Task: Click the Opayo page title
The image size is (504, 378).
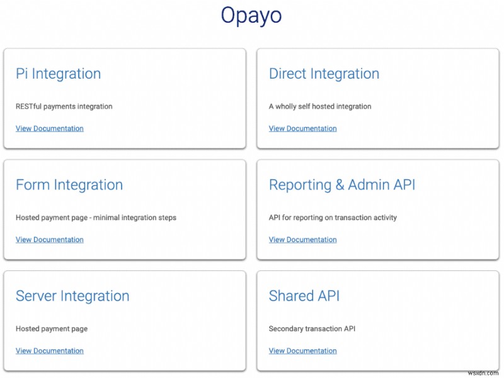Action: (x=251, y=15)
